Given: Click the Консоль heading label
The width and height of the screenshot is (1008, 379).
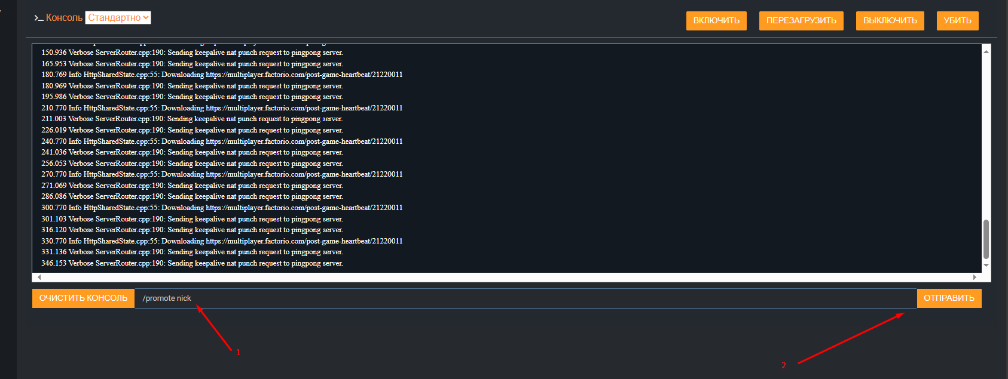Looking at the screenshot, I should pyautogui.click(x=64, y=18).
